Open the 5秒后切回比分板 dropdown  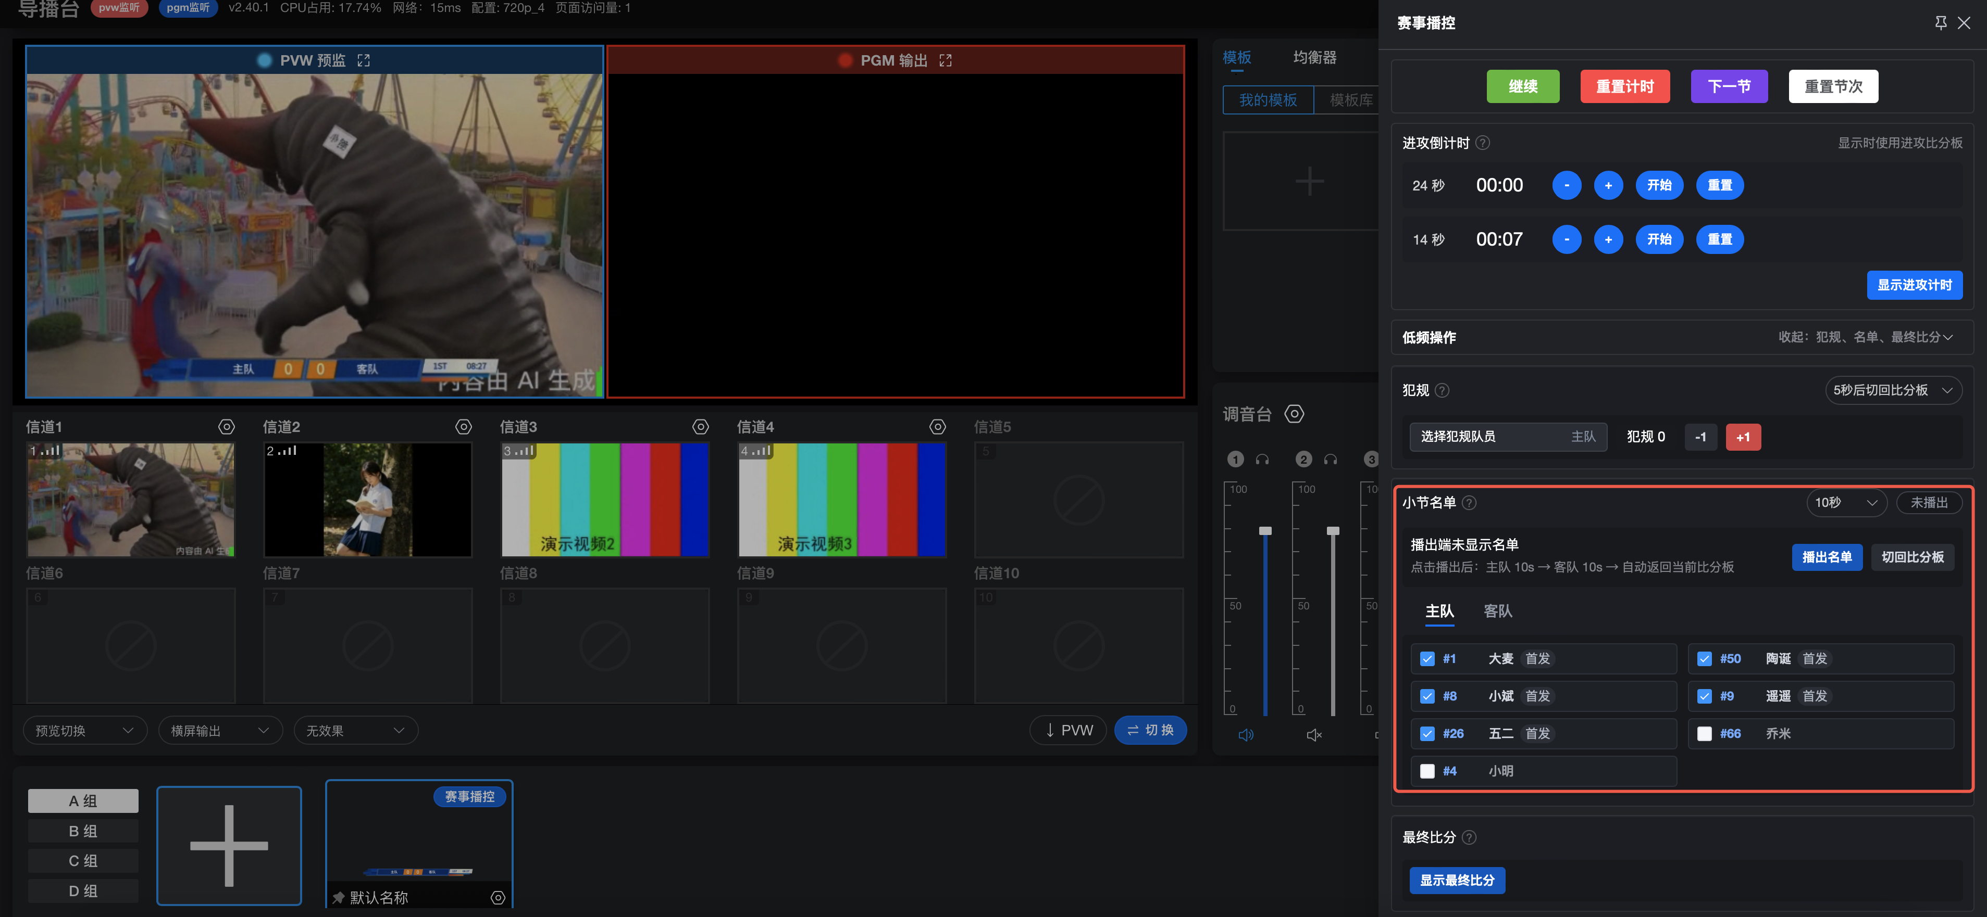(x=1893, y=391)
